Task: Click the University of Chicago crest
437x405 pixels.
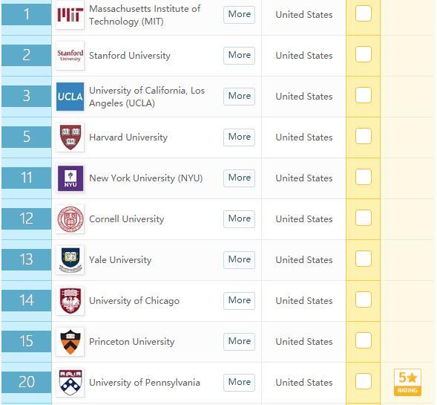Action: [70, 301]
